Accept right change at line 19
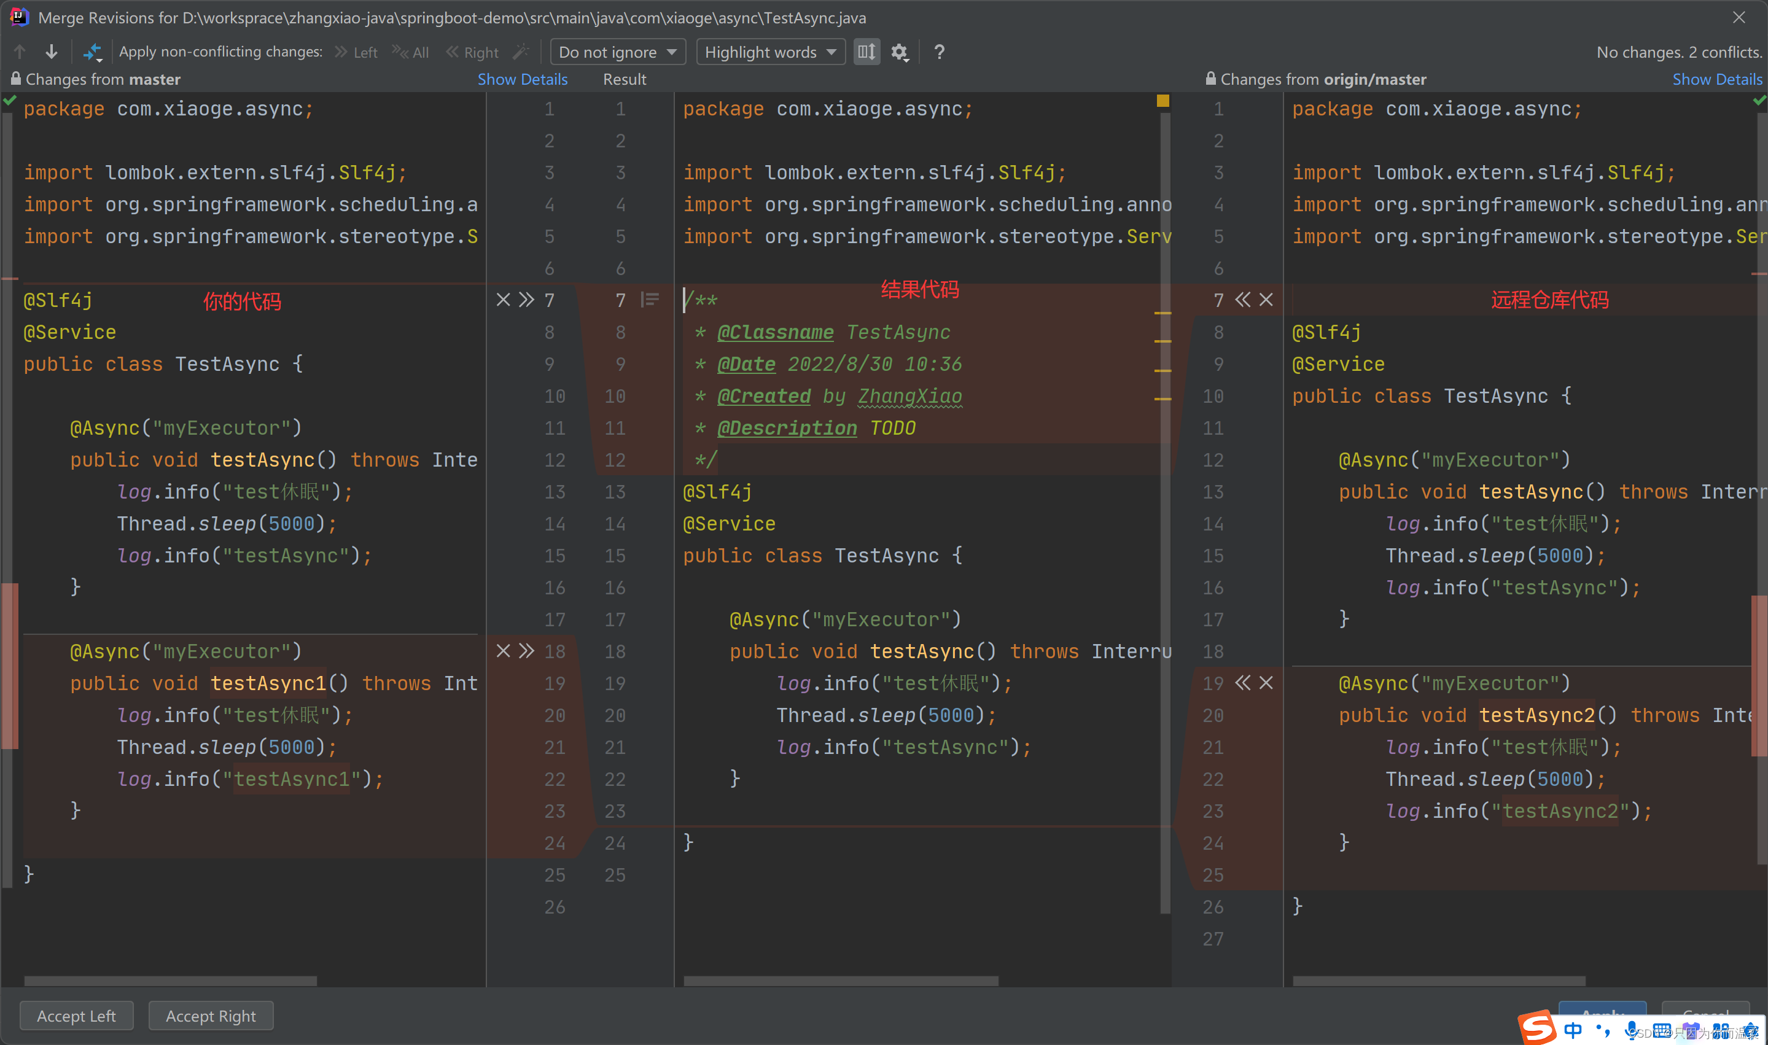This screenshot has width=1768, height=1045. point(1243,682)
